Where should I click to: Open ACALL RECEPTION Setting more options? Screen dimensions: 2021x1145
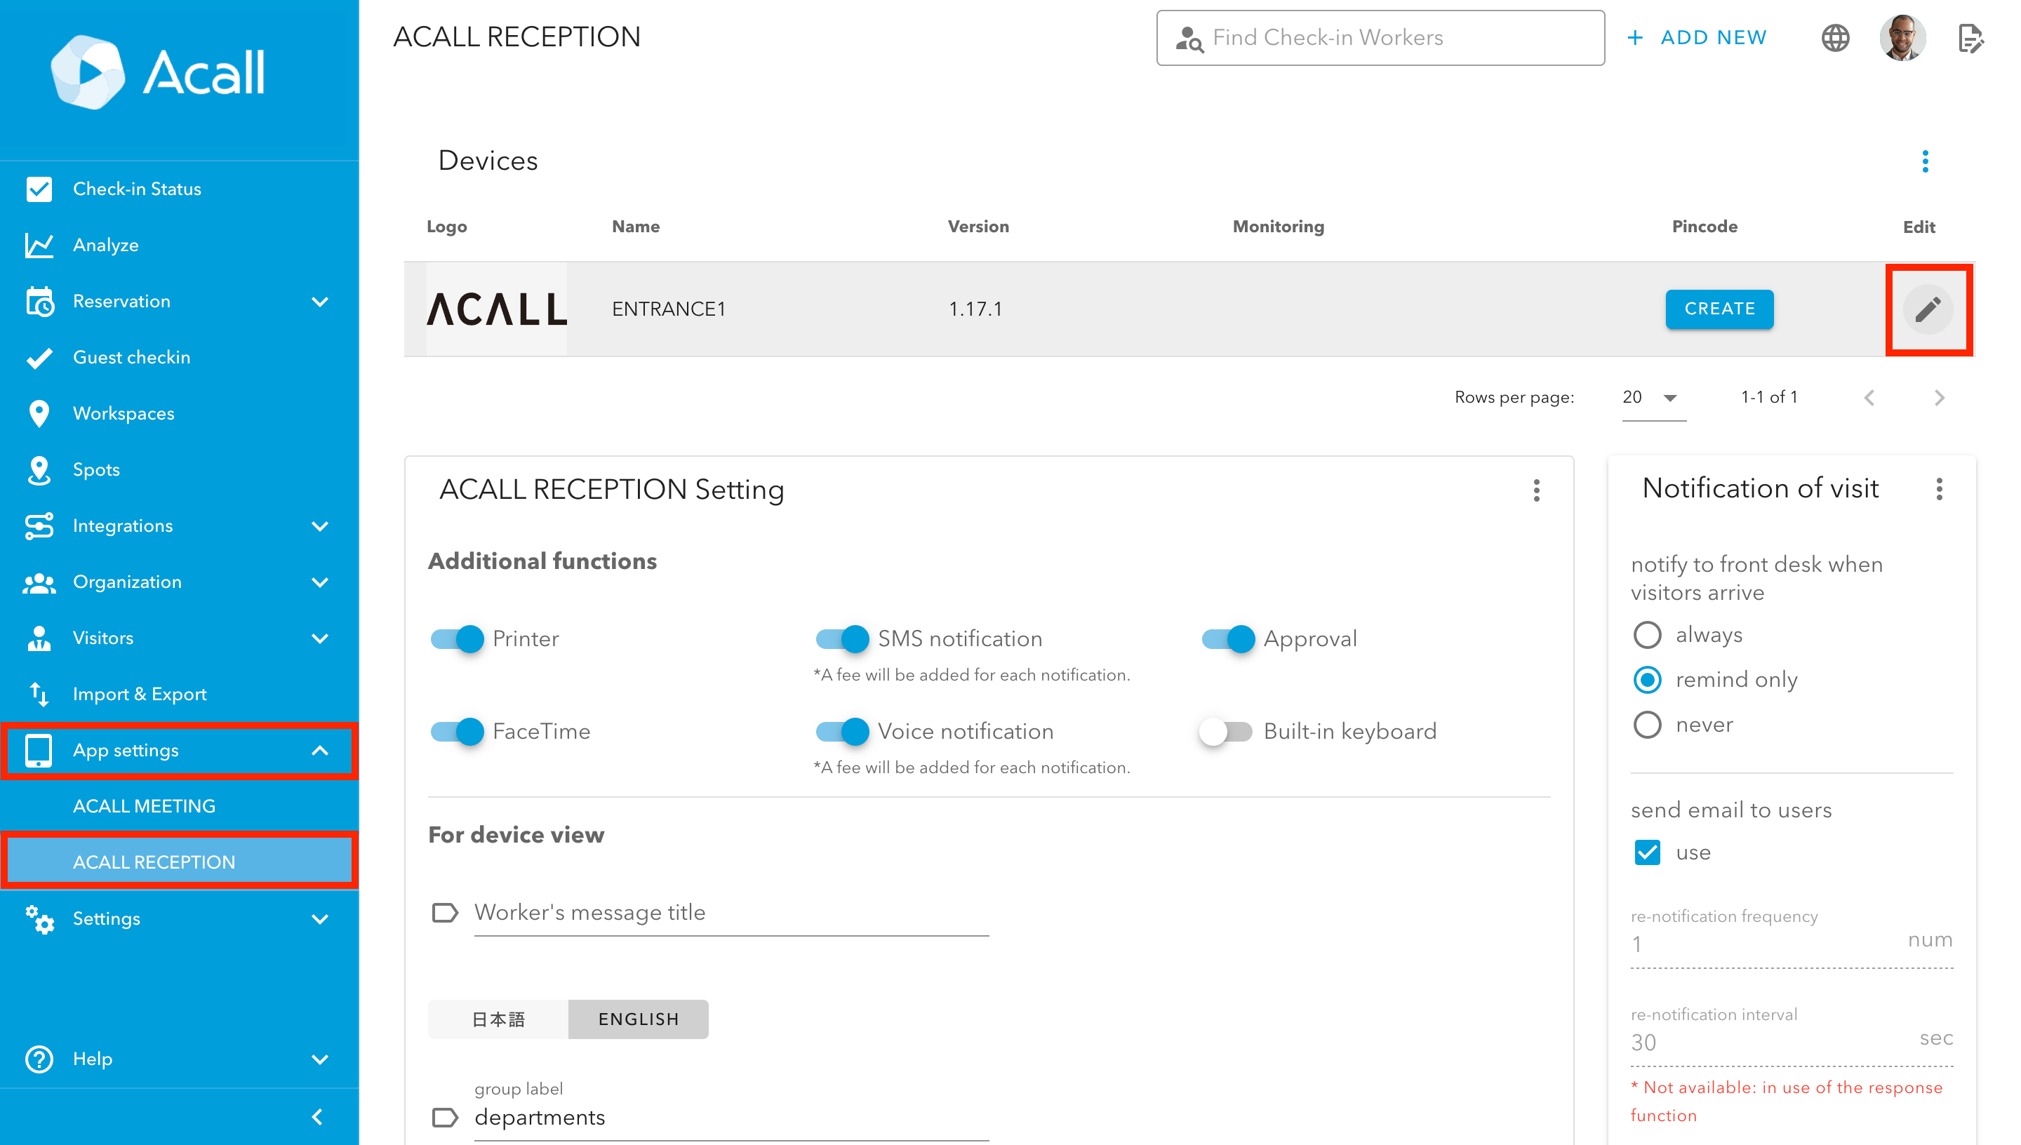pyautogui.click(x=1536, y=490)
